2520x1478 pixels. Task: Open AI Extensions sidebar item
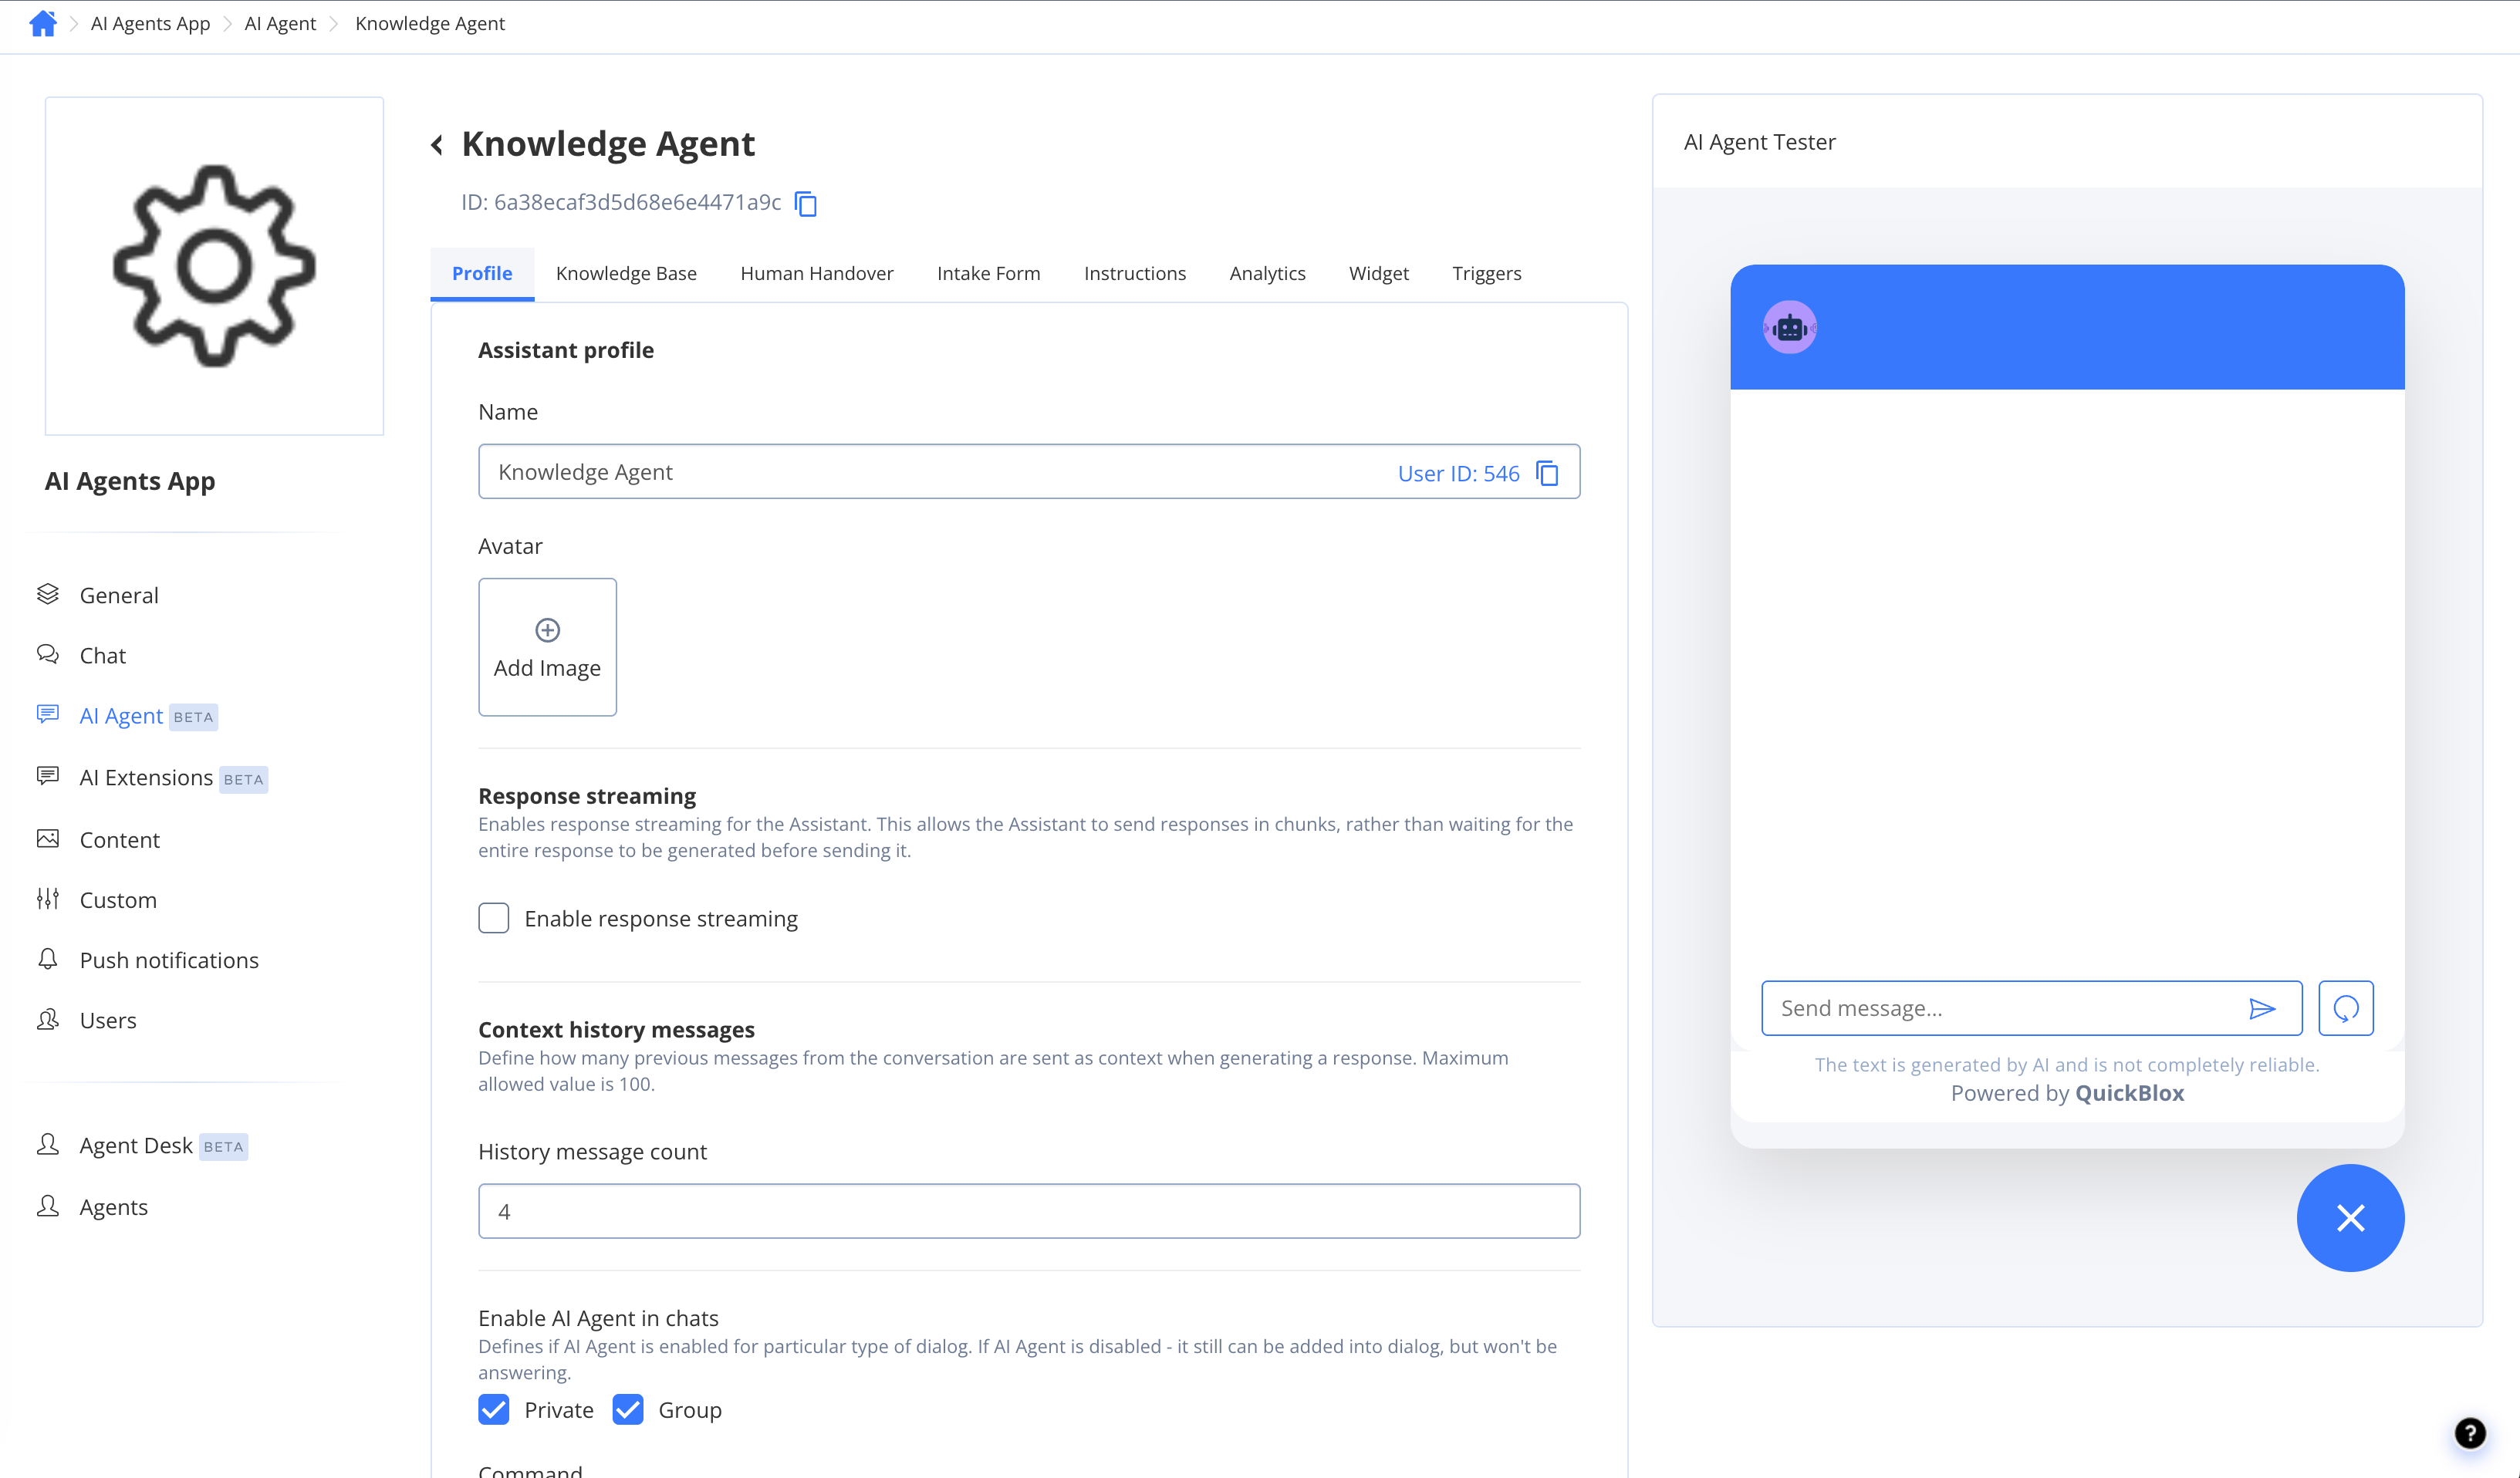pos(146,778)
